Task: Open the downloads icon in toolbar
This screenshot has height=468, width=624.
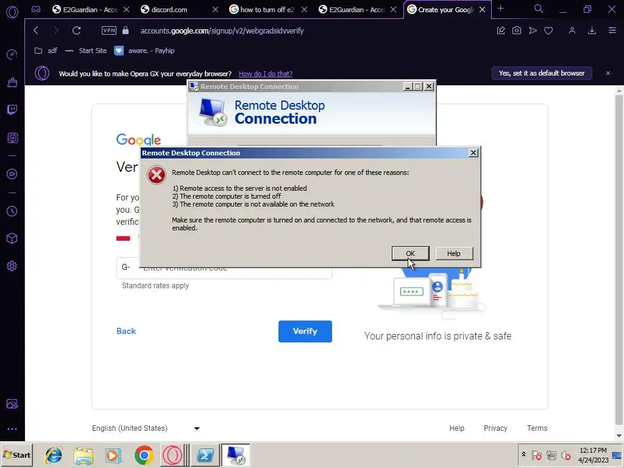Action: click(x=592, y=30)
